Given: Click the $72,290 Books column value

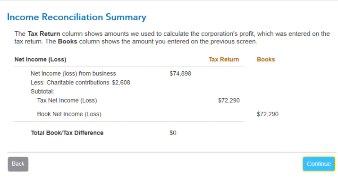Looking at the screenshot, I should tap(268, 114).
